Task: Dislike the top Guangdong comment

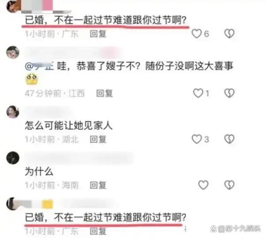Action: [x=229, y=34]
